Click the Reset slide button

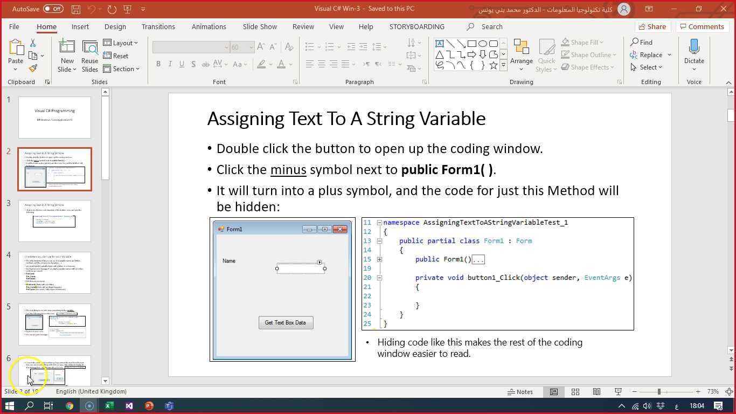(x=116, y=56)
